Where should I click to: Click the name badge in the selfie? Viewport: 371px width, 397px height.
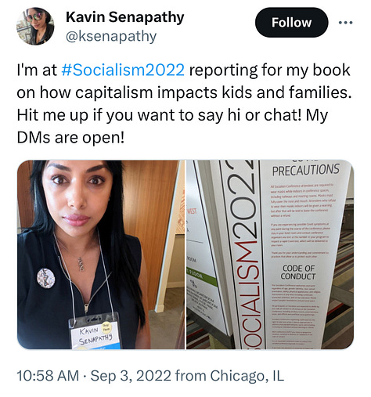(95, 331)
